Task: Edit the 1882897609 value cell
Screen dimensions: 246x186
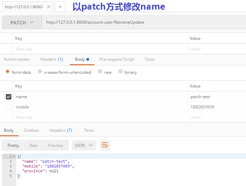Action: click(x=217, y=107)
